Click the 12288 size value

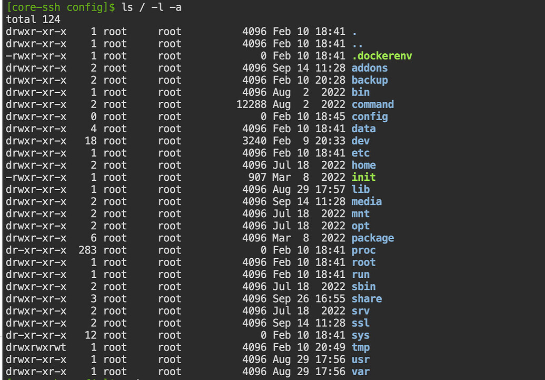(x=251, y=104)
